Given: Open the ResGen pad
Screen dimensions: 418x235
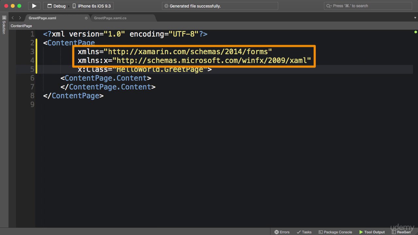Looking at the screenshot, I should click(401, 232).
